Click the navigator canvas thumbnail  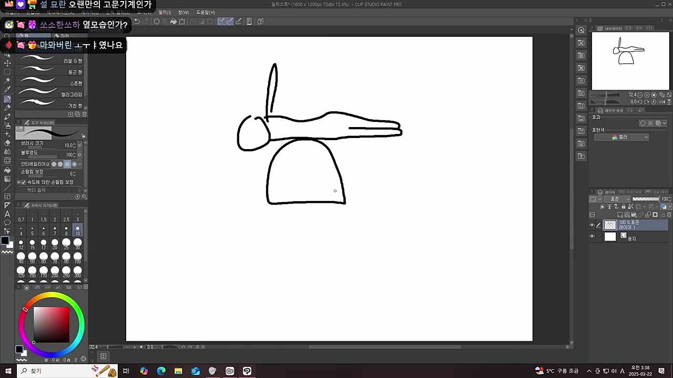[631, 61]
